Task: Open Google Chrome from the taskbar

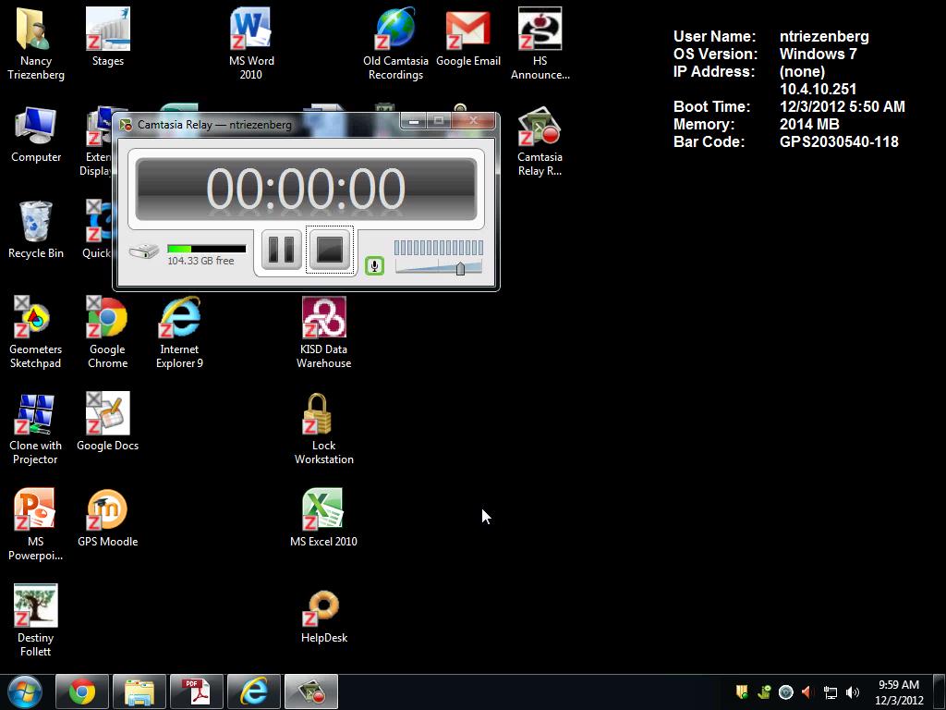Action: pyautogui.click(x=82, y=692)
